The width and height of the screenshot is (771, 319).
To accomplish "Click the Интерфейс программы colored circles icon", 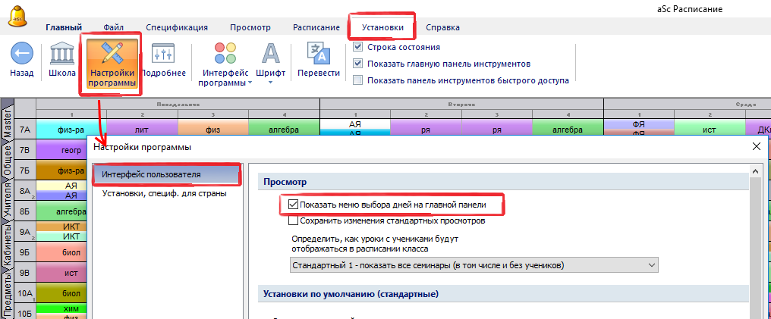I will coord(225,55).
